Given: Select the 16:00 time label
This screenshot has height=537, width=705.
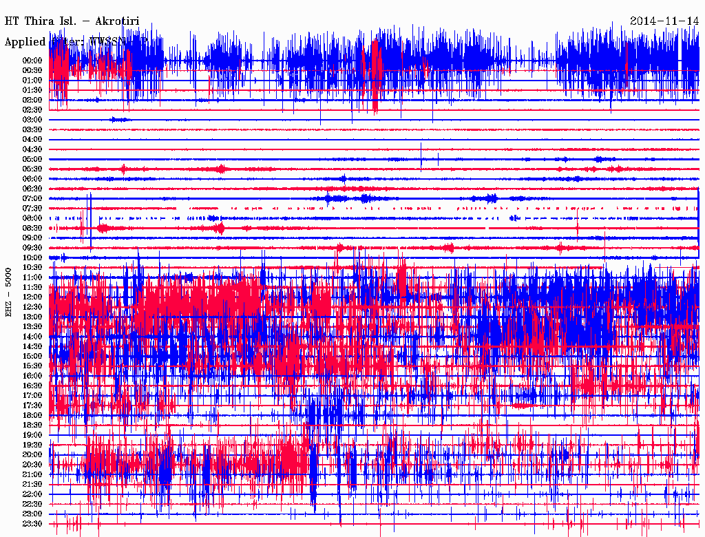Looking at the screenshot, I should click(x=32, y=376).
